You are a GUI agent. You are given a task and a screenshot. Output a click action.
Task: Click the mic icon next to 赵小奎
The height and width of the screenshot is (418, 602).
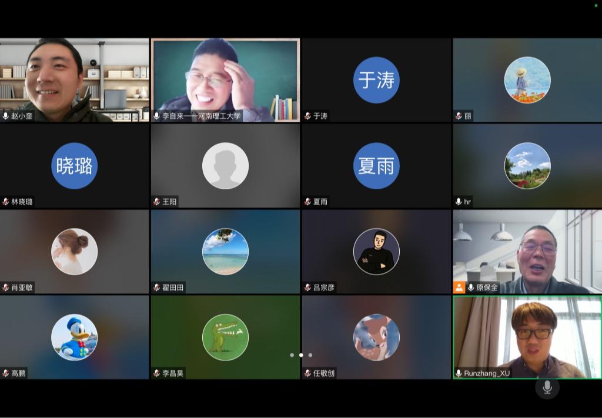[x=6, y=116]
